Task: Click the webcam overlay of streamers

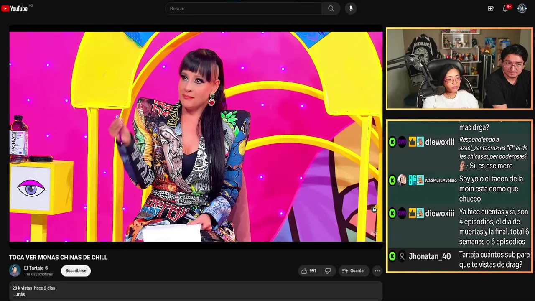Action: pyautogui.click(x=459, y=69)
